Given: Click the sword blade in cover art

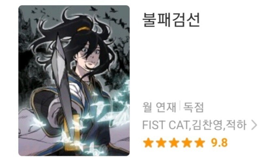Looking at the screenshot, I should pos(62,78).
